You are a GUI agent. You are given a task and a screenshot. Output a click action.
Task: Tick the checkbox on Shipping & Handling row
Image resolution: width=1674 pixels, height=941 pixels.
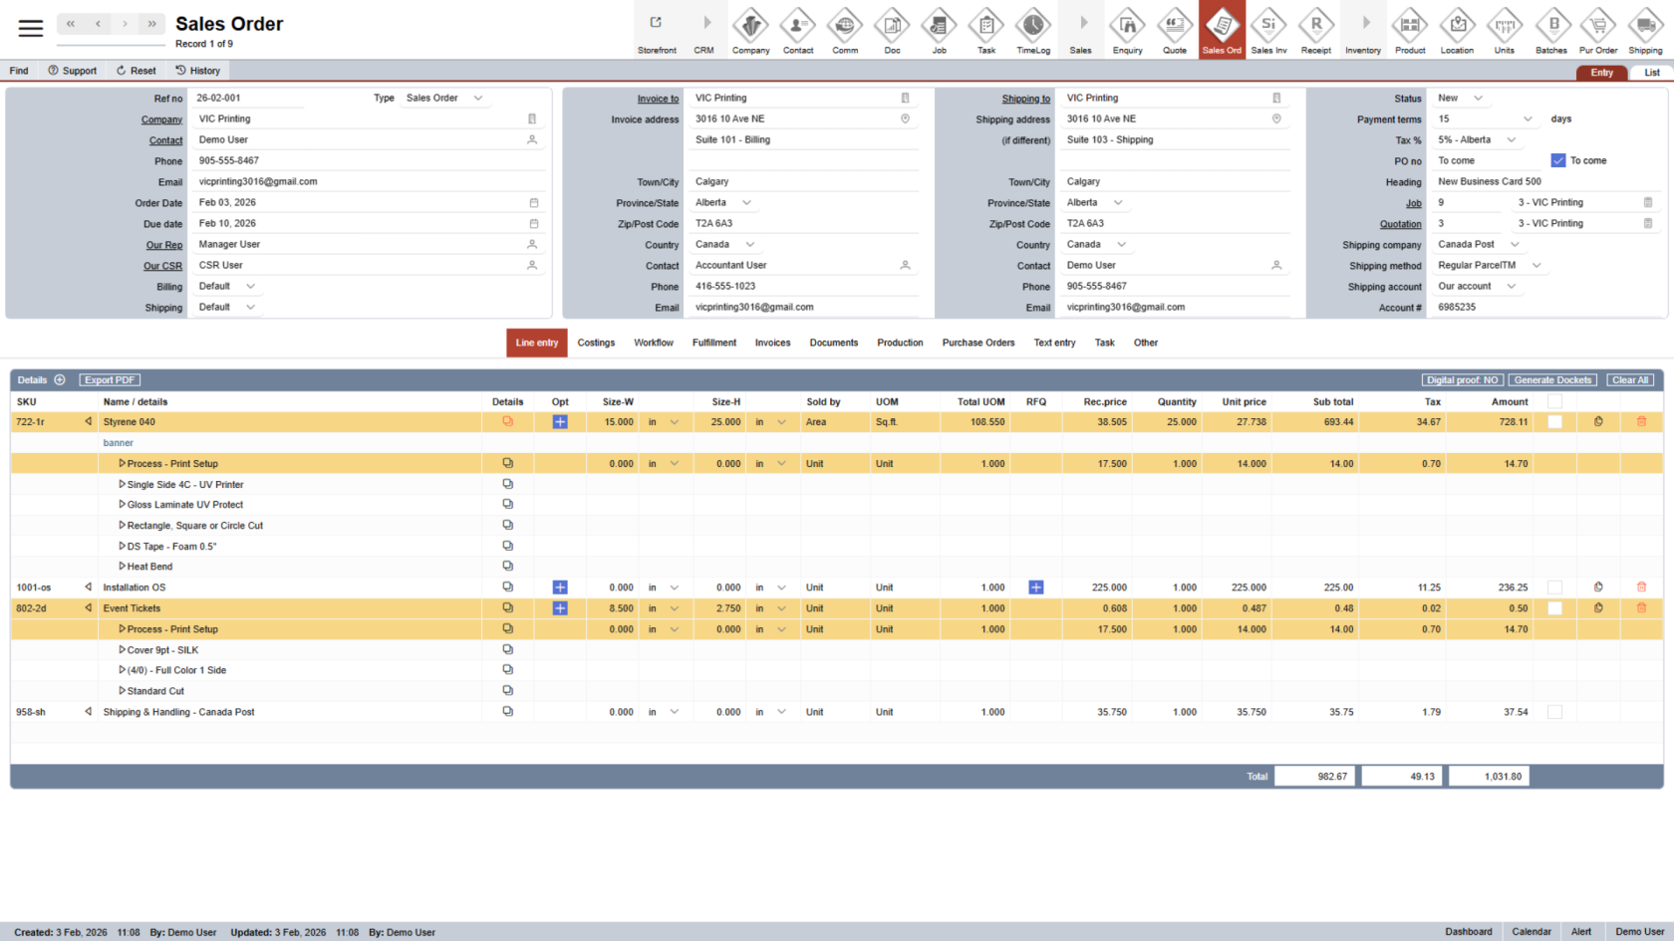[x=1554, y=712]
